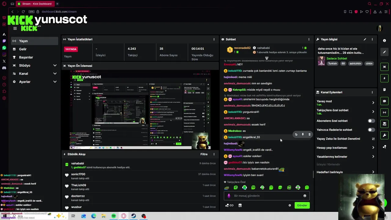Viewport: 391px width, 220px height.
Task: Click the Pepe frog emote in the emote row
Action: [227, 188]
